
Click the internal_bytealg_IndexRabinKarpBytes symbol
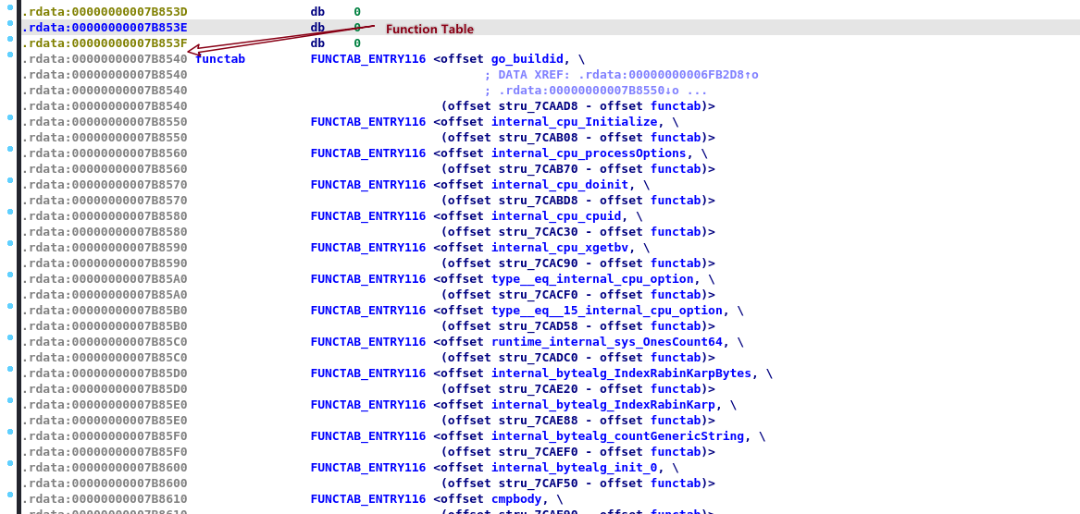(625, 373)
